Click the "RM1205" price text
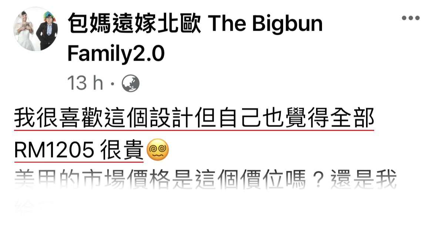Image resolution: width=433 pixels, height=226 pixels. pyautogui.click(x=54, y=150)
